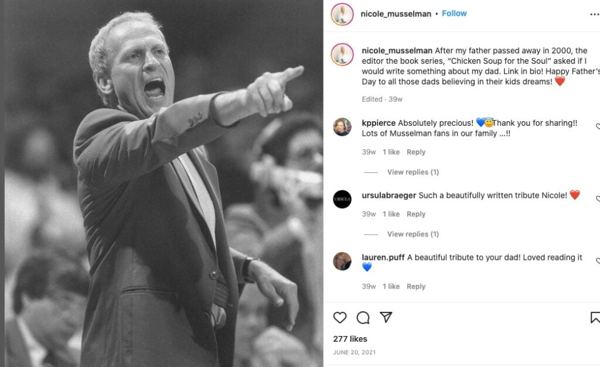
Task: Reply to lauren.puff's comment
Action: click(x=416, y=286)
